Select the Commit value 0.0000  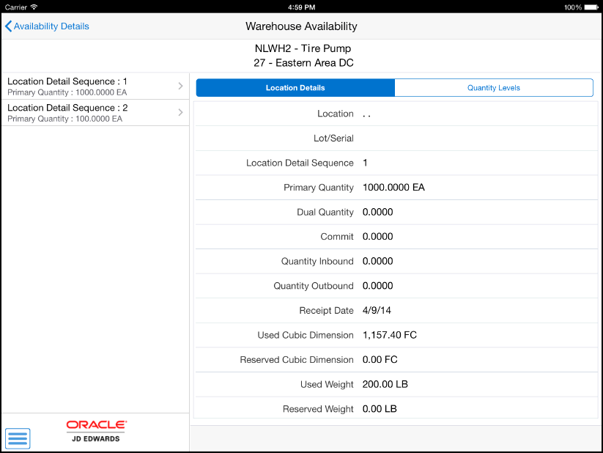click(377, 236)
